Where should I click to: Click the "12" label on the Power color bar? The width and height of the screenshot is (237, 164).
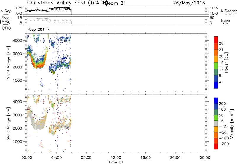(221, 69)
